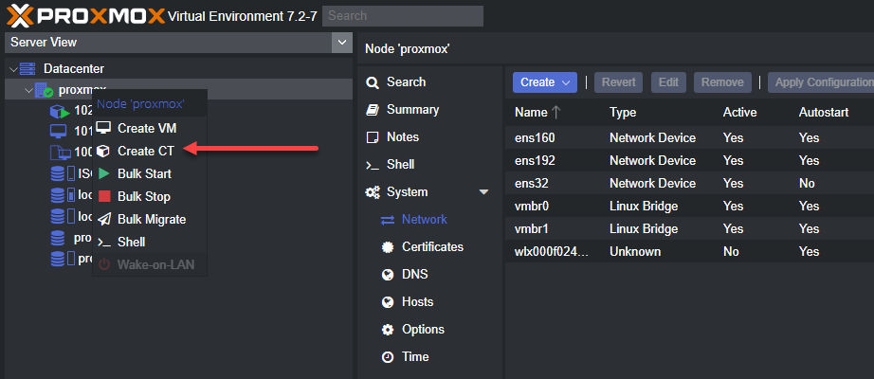Click the Remove button

tap(722, 82)
